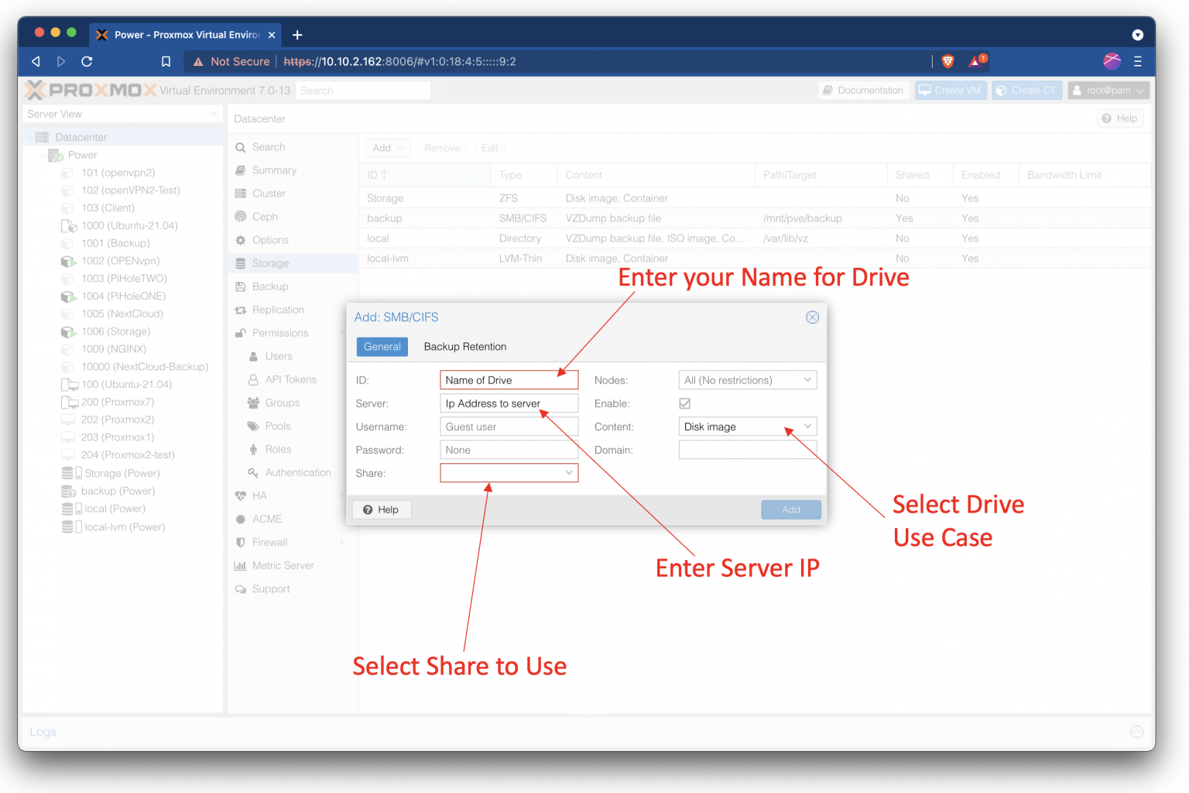This screenshot has width=1189, height=793.
Task: Click the Documentation button
Action: (x=863, y=90)
